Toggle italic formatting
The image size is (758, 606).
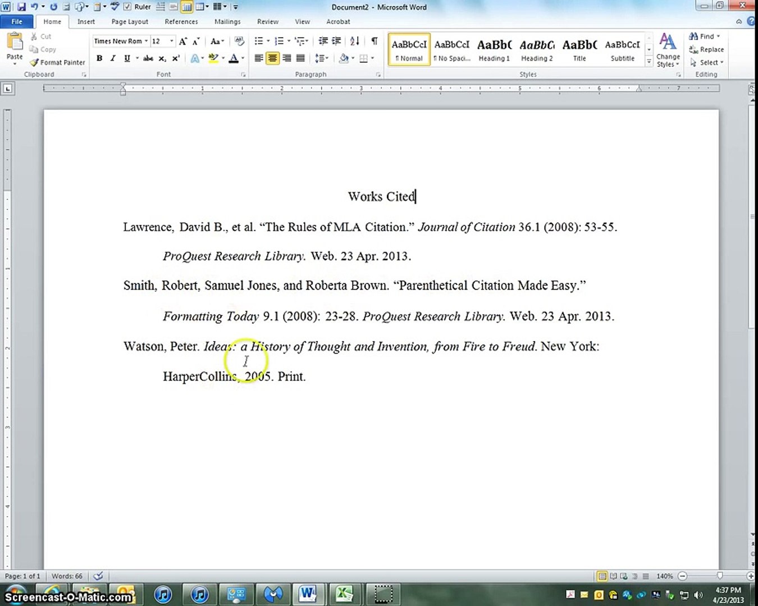(x=113, y=58)
